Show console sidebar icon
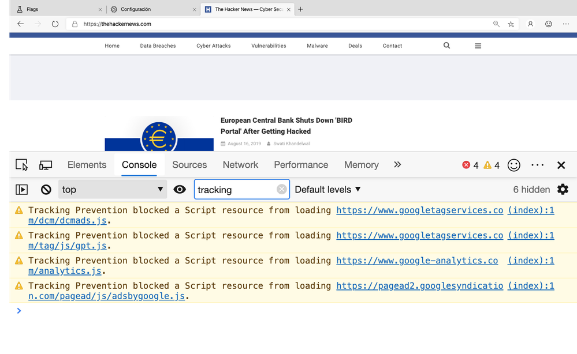This screenshot has height=354, width=577. pyautogui.click(x=22, y=190)
